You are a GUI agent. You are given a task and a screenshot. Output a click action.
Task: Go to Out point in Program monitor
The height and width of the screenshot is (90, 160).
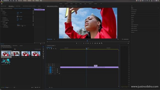[92, 43]
